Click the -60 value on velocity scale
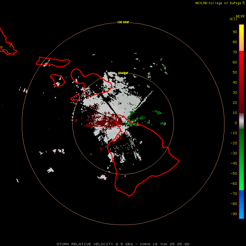This screenshot has height=246, width=246. tap(234, 184)
